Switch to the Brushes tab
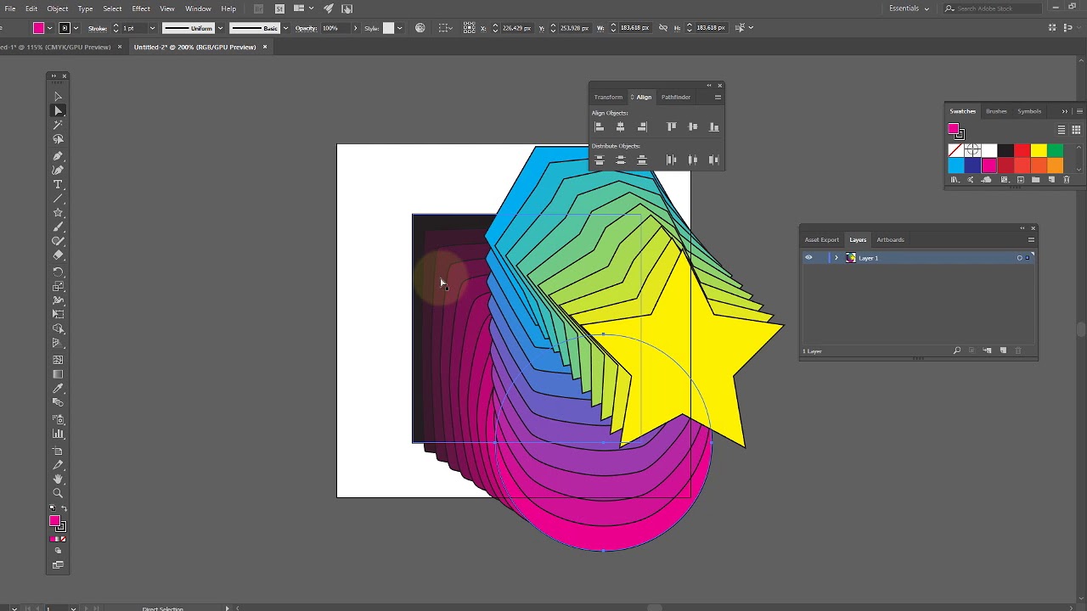 [996, 111]
